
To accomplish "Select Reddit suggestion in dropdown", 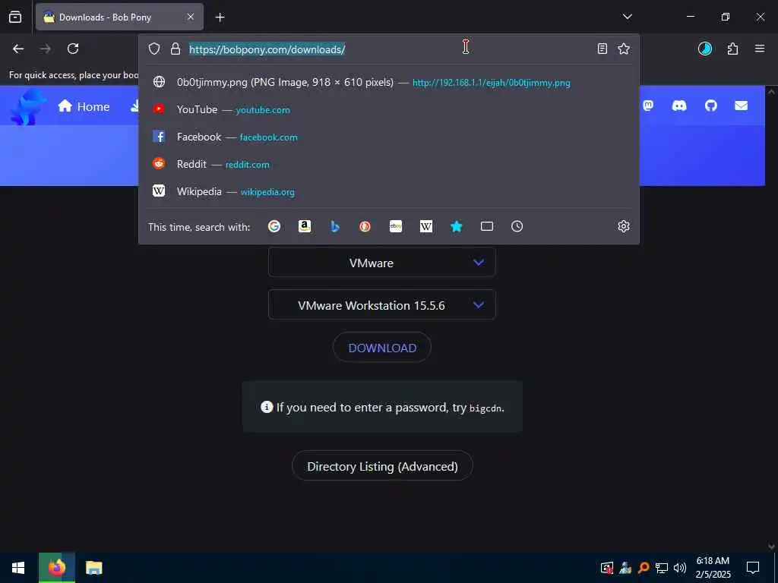I will [x=389, y=164].
